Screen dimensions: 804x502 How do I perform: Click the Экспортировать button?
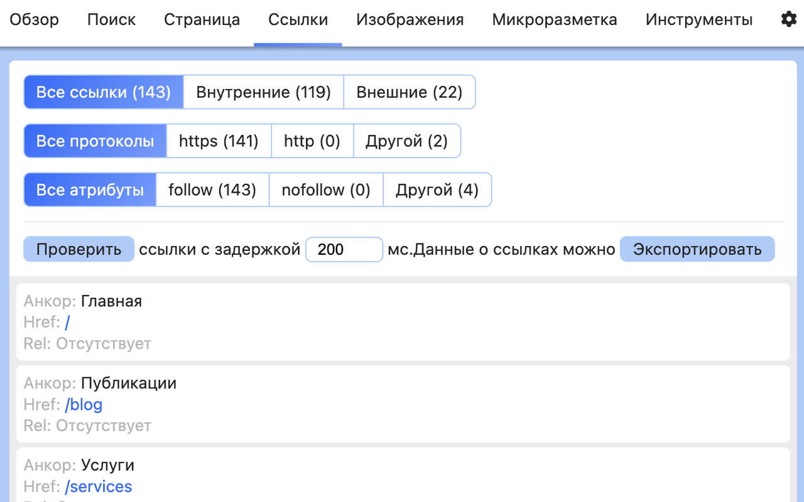coord(697,249)
